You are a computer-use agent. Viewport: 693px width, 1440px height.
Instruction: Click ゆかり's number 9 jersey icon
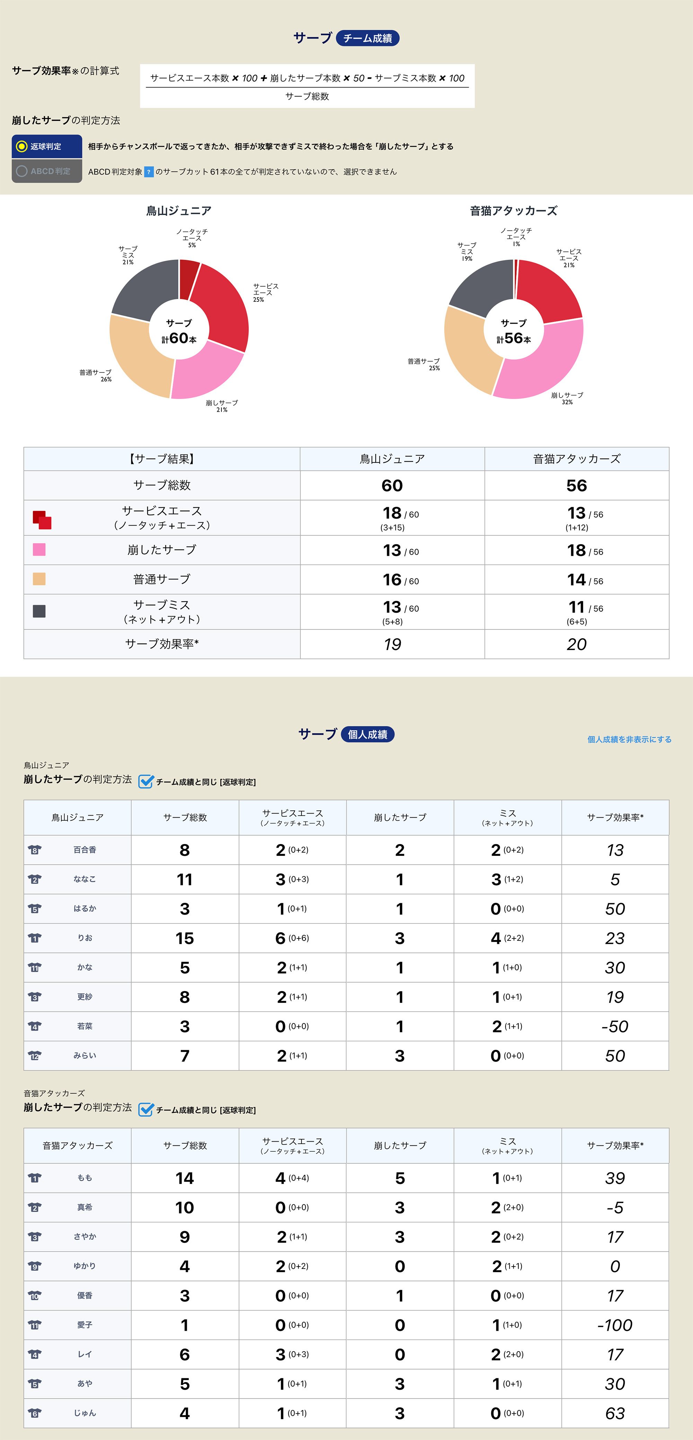[35, 1266]
